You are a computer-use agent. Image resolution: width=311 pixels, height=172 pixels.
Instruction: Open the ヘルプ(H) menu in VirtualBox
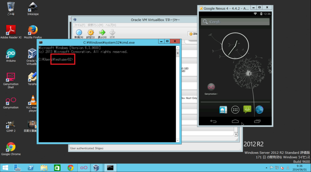point(111,25)
